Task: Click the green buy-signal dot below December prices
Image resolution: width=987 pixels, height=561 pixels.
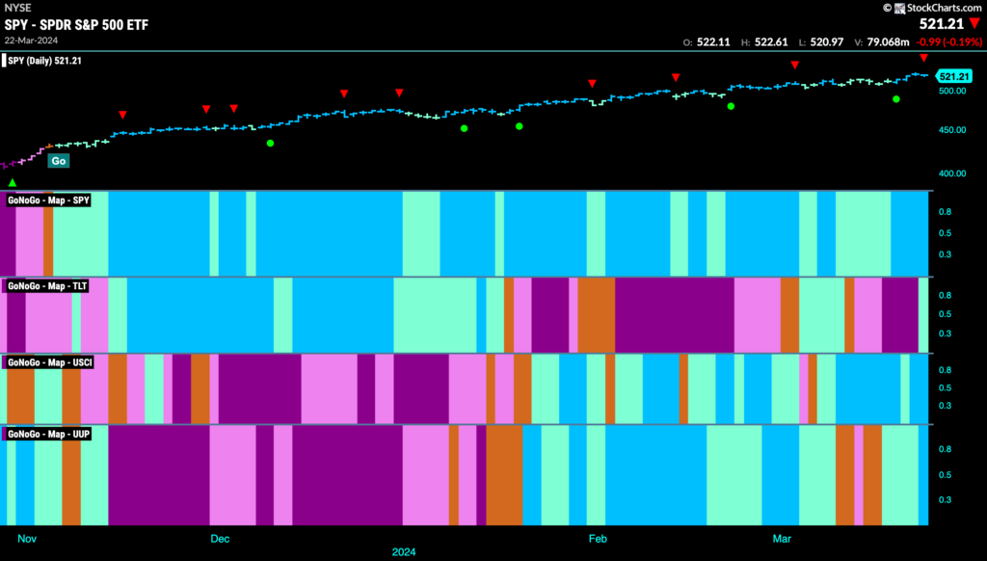Action: click(x=270, y=143)
